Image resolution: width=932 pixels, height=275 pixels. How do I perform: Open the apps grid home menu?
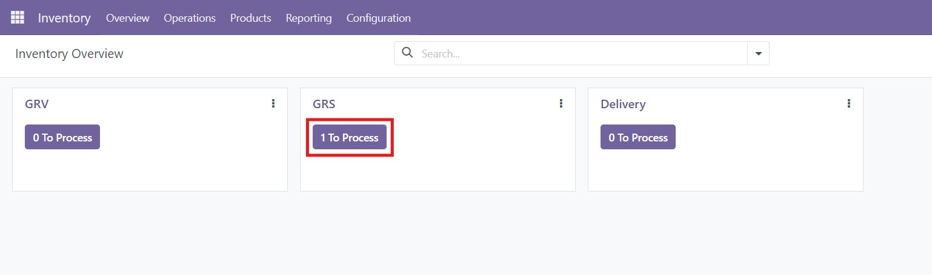coord(18,18)
